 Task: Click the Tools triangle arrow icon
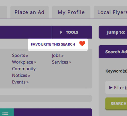click(x=61, y=32)
